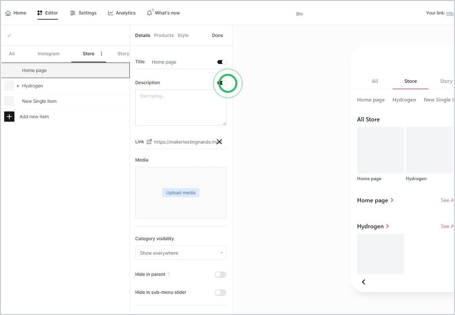
Task: Click the Title input field
Action: tap(182, 62)
